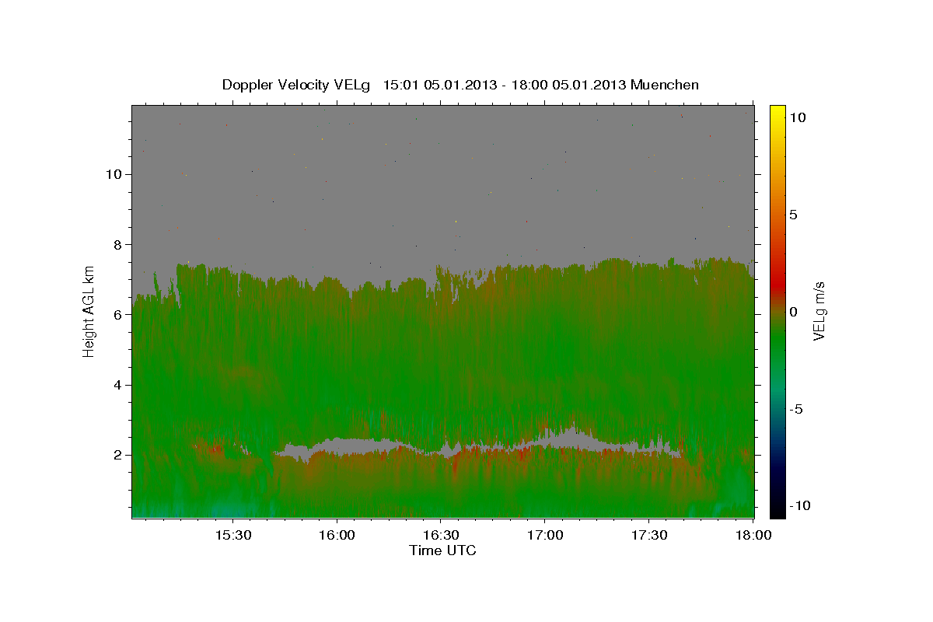Click the '17:00' time tick label
Screen dimensions: 933x622
pyautogui.click(x=544, y=536)
